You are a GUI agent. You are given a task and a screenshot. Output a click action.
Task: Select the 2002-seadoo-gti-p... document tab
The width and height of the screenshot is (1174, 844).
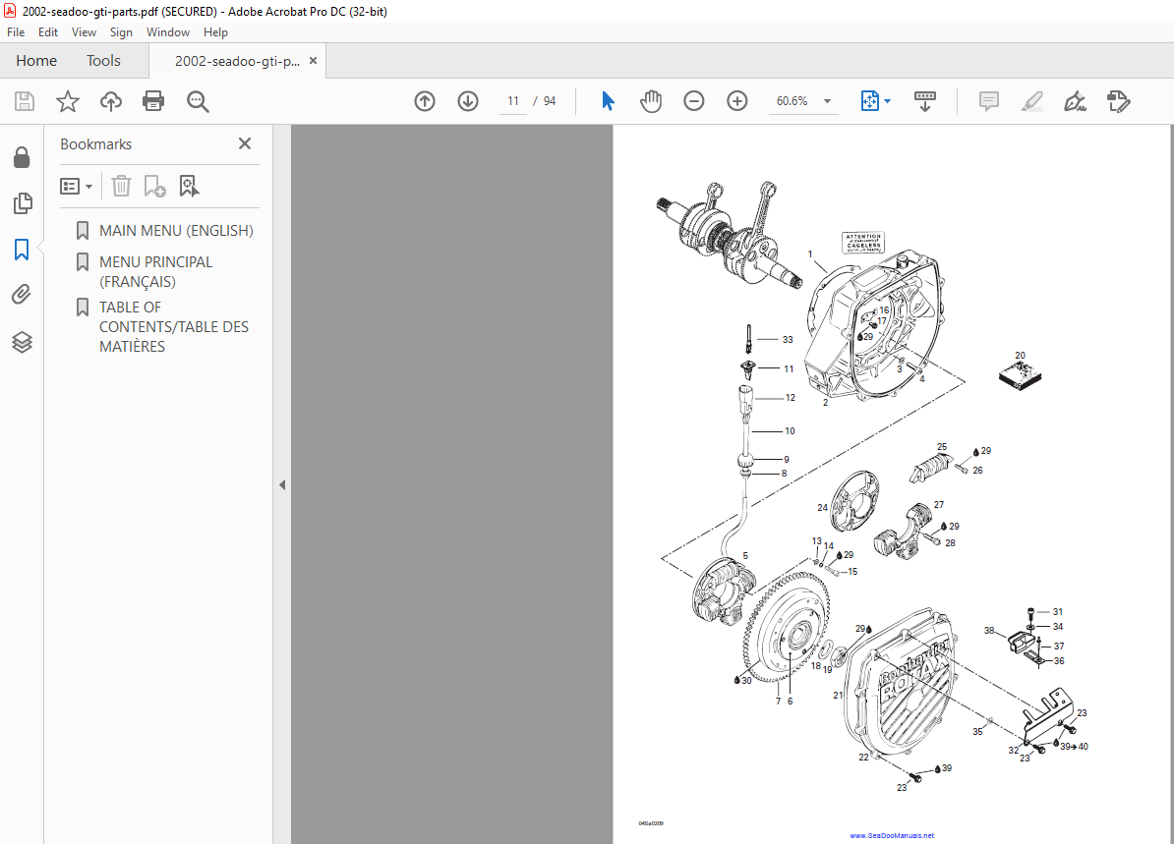pos(237,61)
